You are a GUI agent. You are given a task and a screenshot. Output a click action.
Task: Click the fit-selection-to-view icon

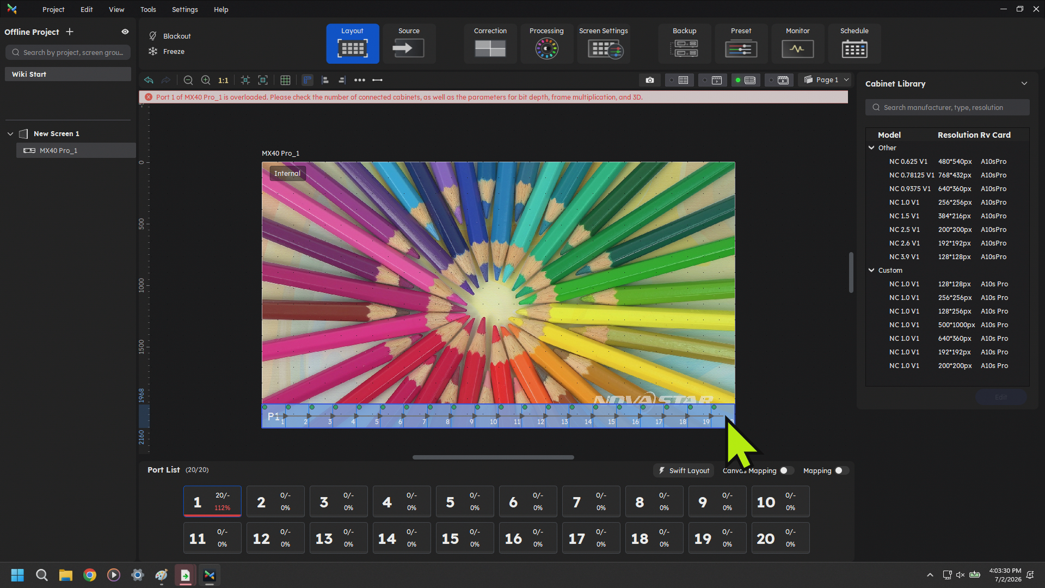pos(245,80)
